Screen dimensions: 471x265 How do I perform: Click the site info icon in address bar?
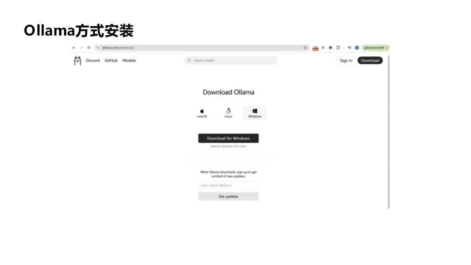coord(98,48)
